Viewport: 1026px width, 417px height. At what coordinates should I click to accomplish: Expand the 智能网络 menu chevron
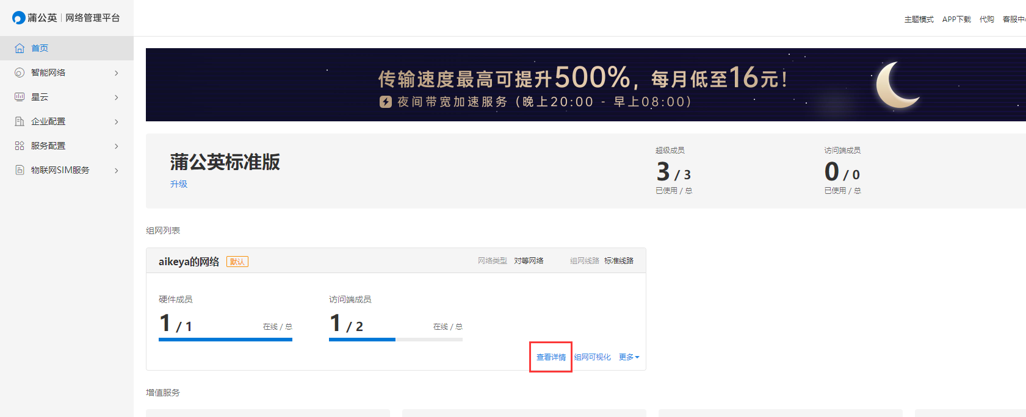coord(117,73)
